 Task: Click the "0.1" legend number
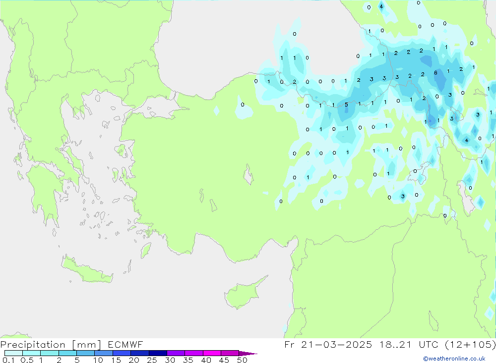click(x=8, y=360)
